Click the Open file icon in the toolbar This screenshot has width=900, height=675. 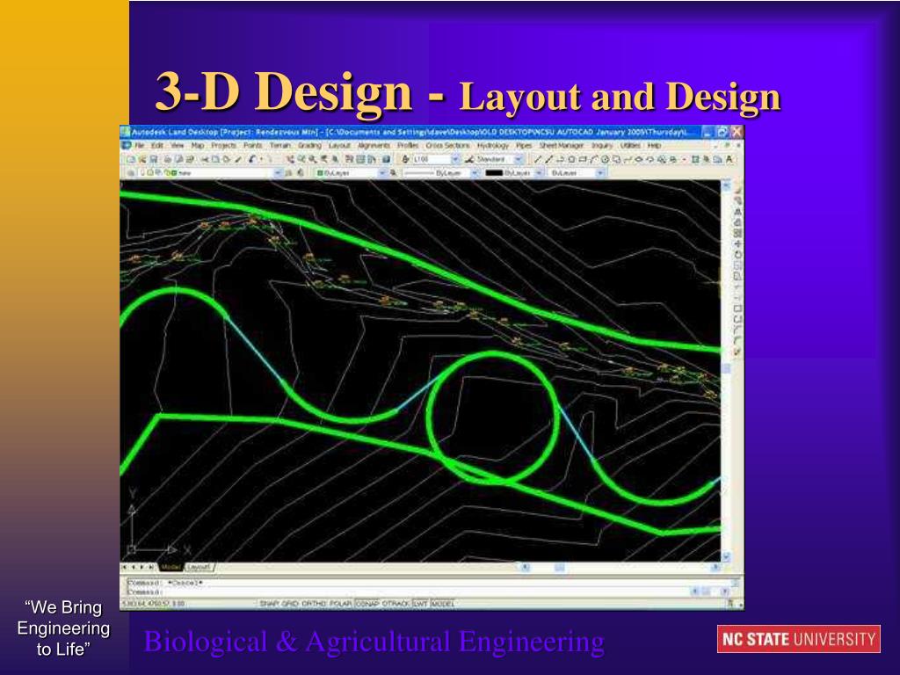click(142, 159)
